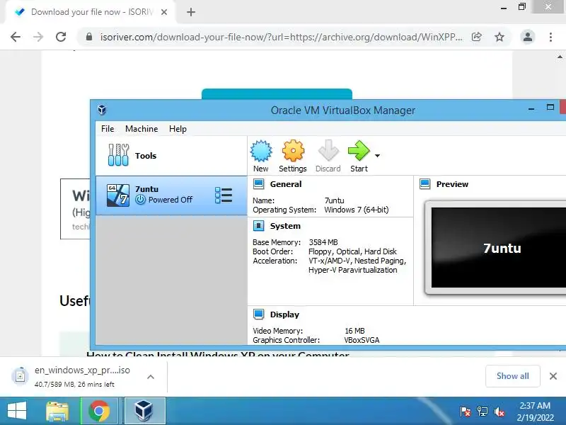
Task: Open the Tools section in VirtualBox
Action: [171, 156]
